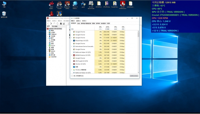Expand the DirectX node in AIDA64 tree
This screenshot has width=200, height=114.
click(x=47, y=45)
